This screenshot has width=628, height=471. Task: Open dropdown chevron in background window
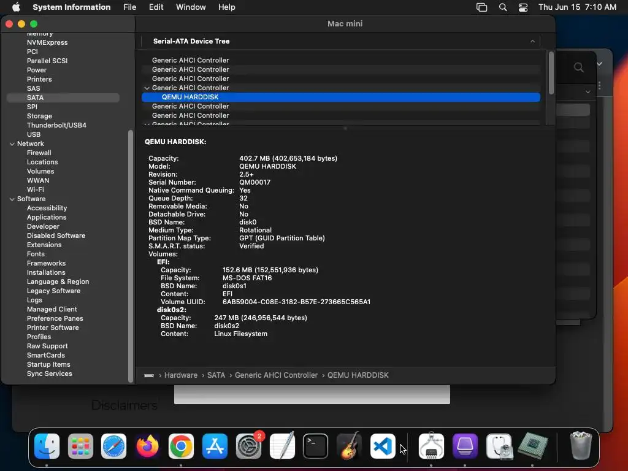click(x=588, y=92)
